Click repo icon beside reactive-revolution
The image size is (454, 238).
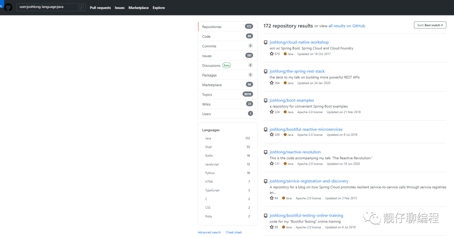[266, 153]
